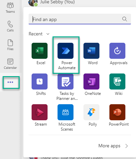
Task: Open Files in sidebar
Action: [x=10, y=45]
